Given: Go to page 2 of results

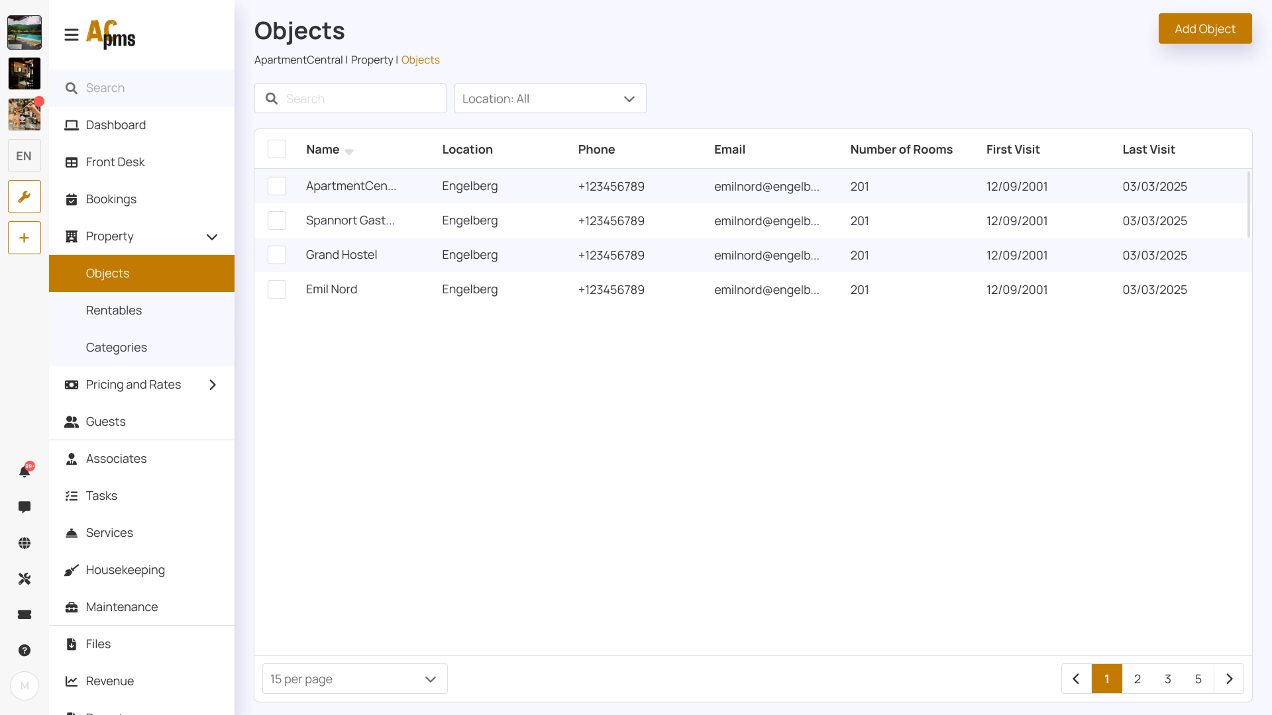Looking at the screenshot, I should click(x=1137, y=679).
